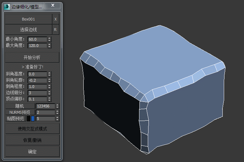Toggle the 贴图预览 button
The width and height of the screenshot is (244, 162).
pos(15,119)
